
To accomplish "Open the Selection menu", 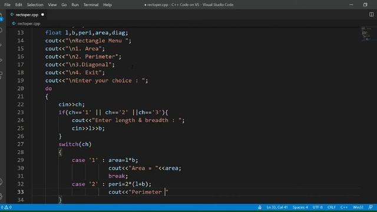I will tap(35, 5).
